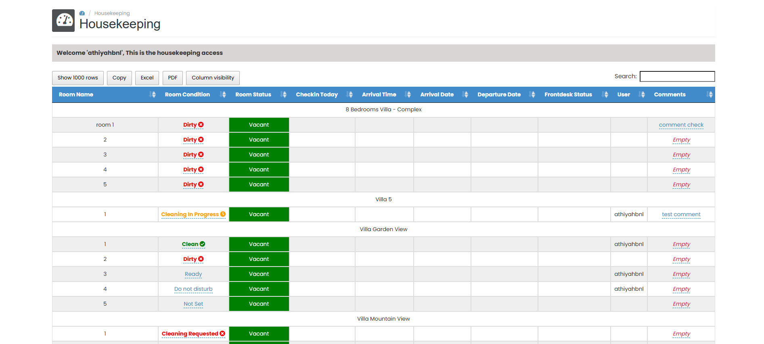
Task: Sort by Frontdesk Status column arrows
Action: pos(605,94)
